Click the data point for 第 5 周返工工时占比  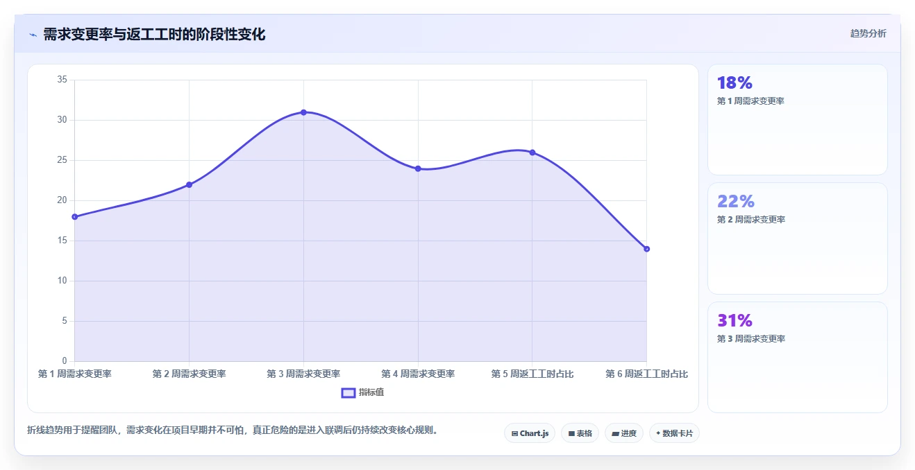pyautogui.click(x=532, y=153)
